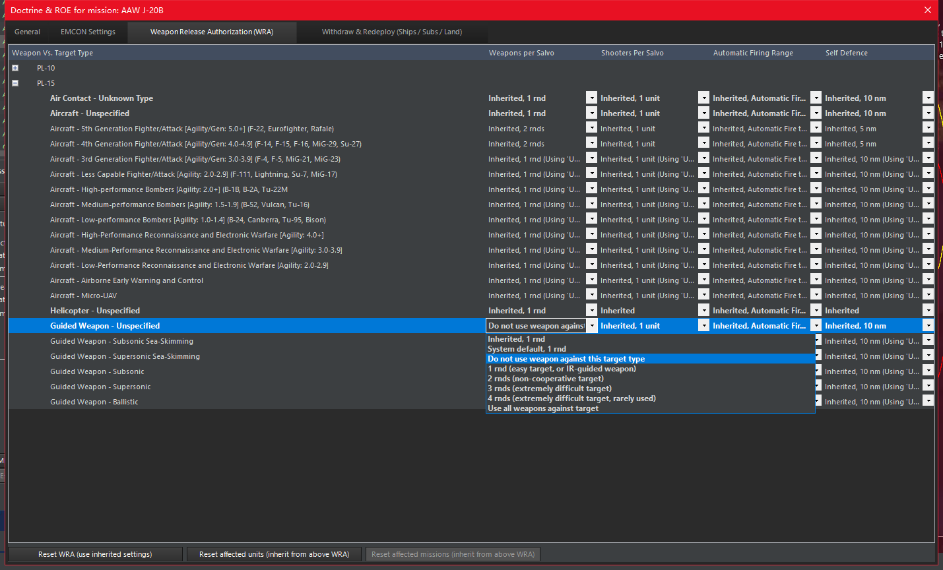The height and width of the screenshot is (570, 943).
Task: Collapse the PL-15 weapon tree node
Action: coord(15,83)
